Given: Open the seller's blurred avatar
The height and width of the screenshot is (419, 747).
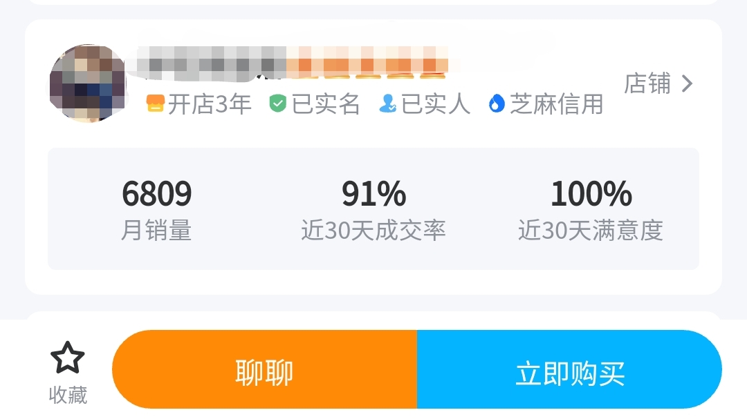Looking at the screenshot, I should click(88, 84).
